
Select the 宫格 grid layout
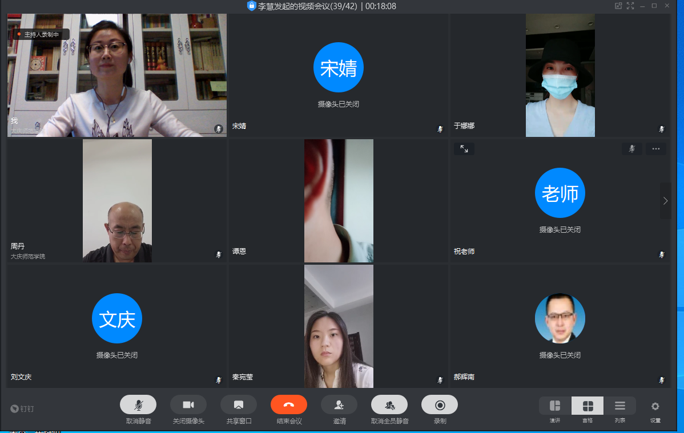click(x=588, y=406)
